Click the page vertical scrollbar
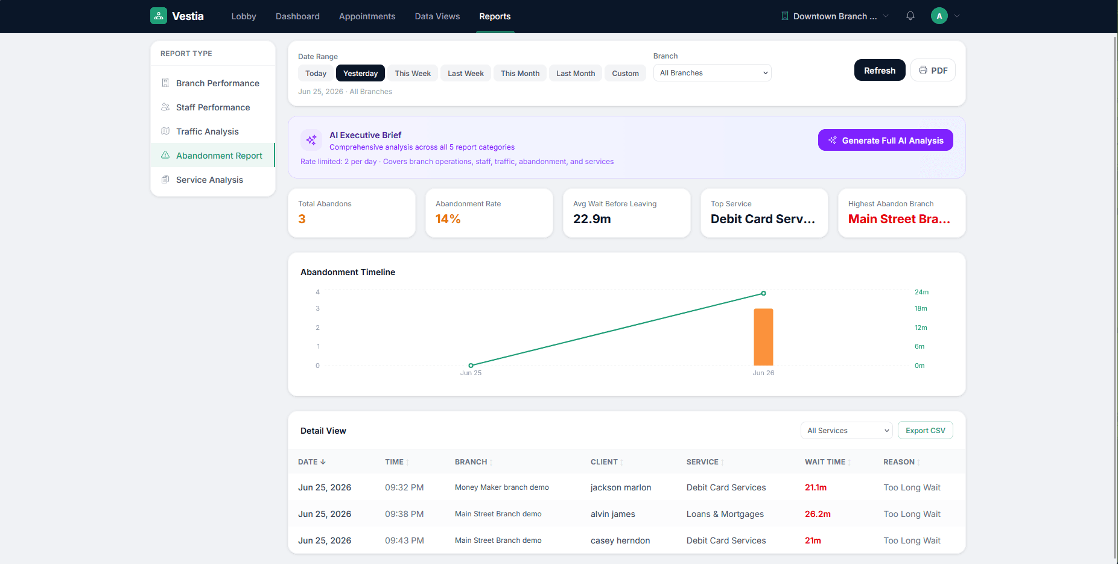Viewport: 1118px width, 564px height. tap(1114, 298)
